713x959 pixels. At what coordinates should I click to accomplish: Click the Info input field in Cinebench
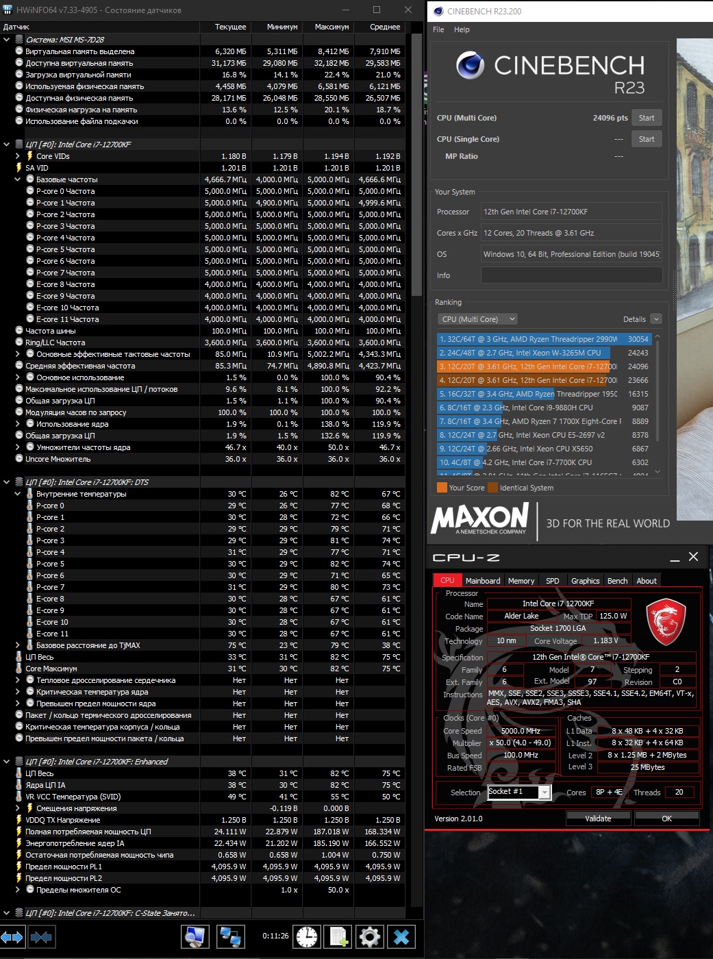[571, 275]
